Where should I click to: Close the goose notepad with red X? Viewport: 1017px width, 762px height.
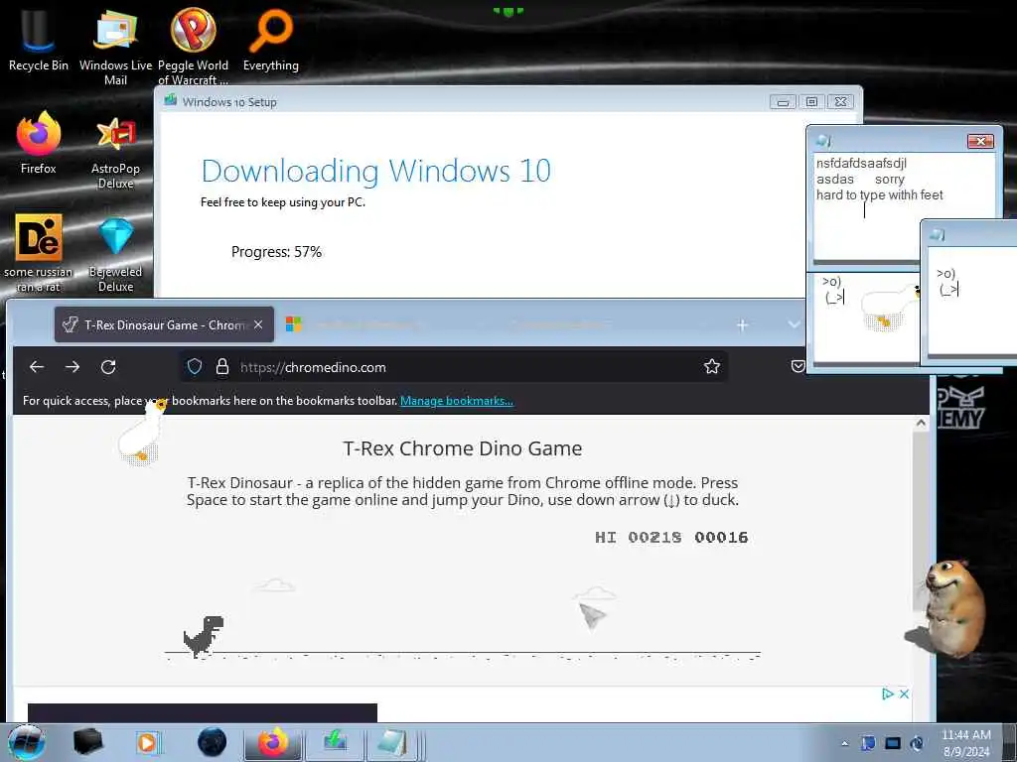click(x=980, y=141)
